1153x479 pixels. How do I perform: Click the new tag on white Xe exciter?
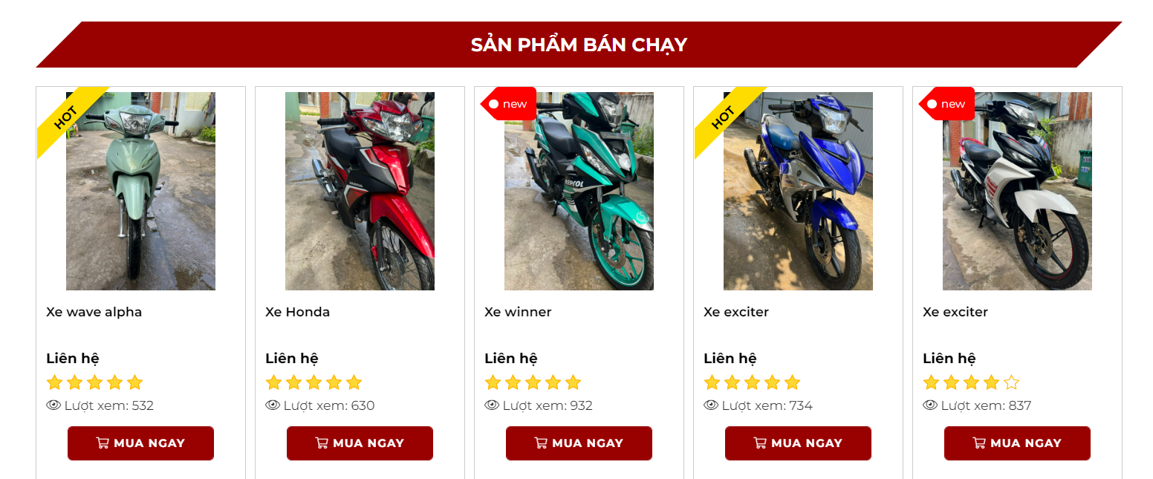947,104
